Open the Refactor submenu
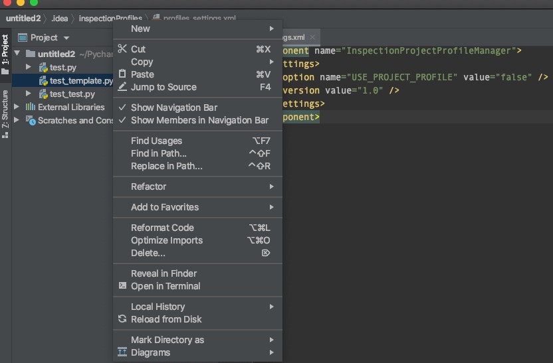Screen dimensions: 553x363 [197, 186]
